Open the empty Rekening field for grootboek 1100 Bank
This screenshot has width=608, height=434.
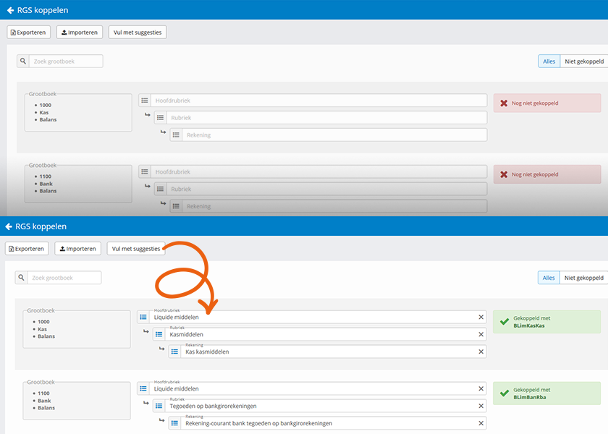(334, 206)
